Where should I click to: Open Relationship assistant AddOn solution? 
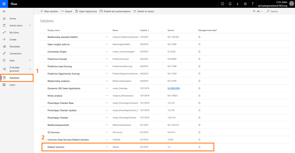point(63,37)
